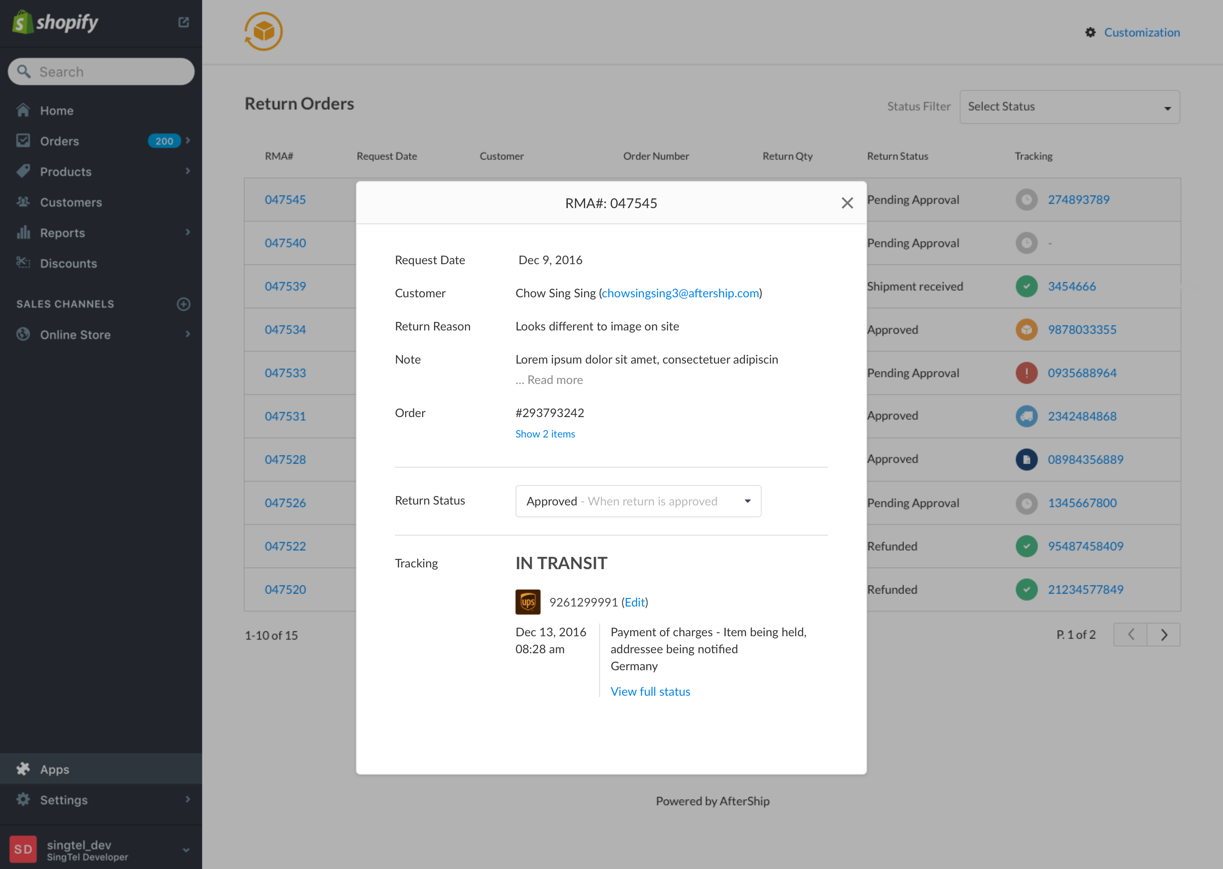Viewport: 1223px width, 869px height.
Task: Click Show 2 items link
Action: [545, 434]
